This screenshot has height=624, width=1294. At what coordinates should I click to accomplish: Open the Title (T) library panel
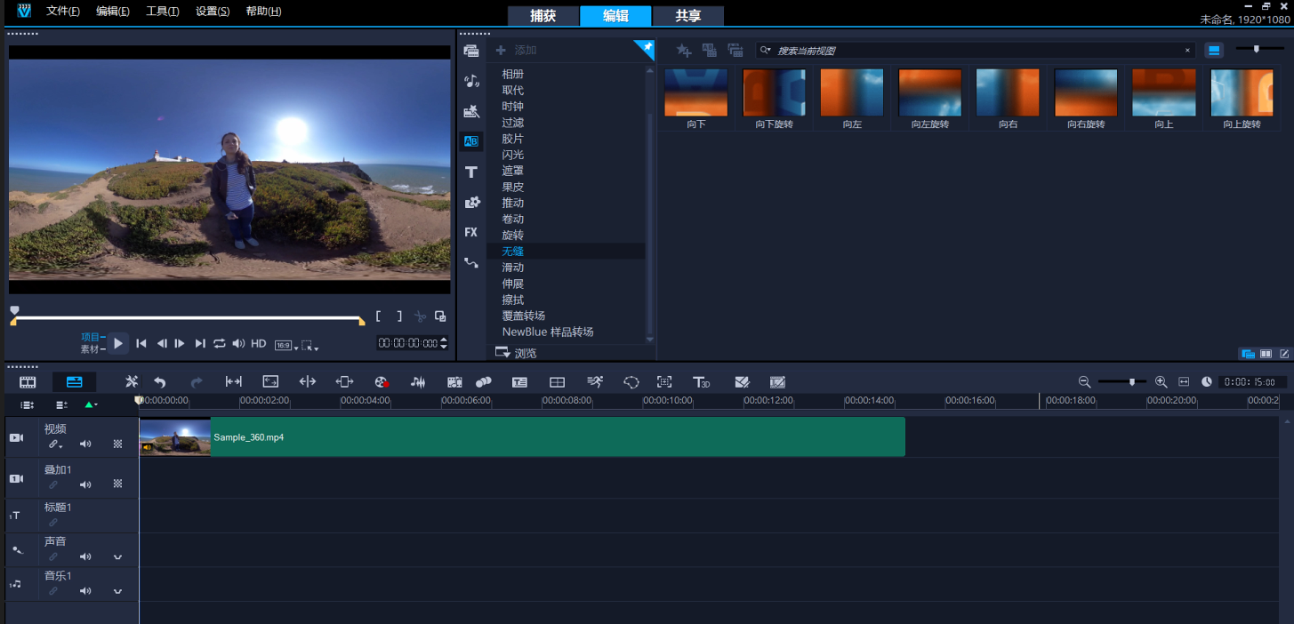(x=471, y=172)
